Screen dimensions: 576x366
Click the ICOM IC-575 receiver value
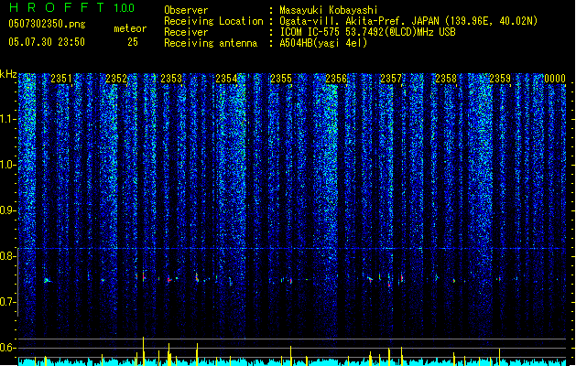point(367,32)
